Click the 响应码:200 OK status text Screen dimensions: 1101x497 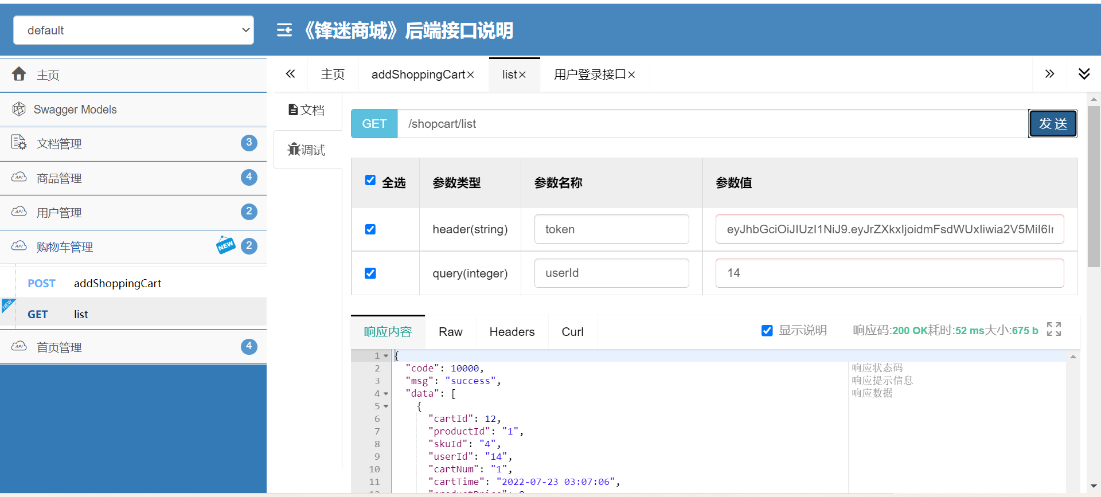coord(890,330)
